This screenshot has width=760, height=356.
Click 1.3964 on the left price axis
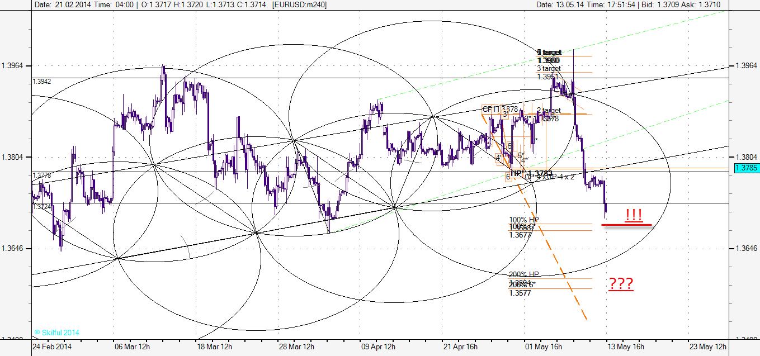click(14, 66)
